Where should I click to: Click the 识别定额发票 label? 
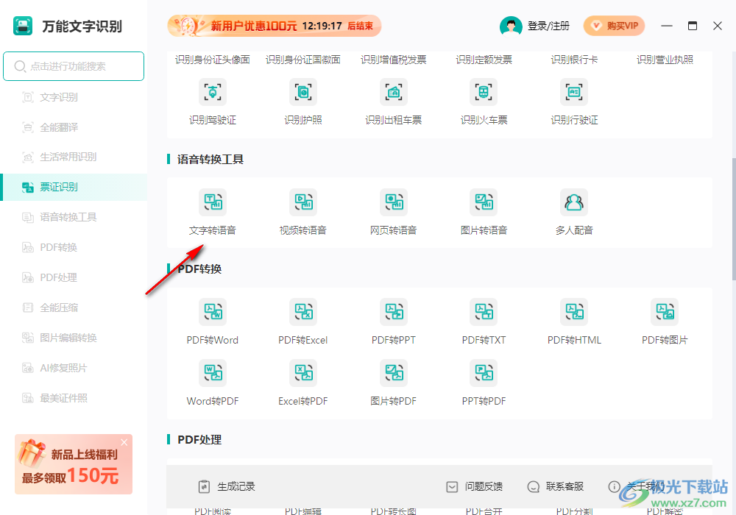point(484,60)
